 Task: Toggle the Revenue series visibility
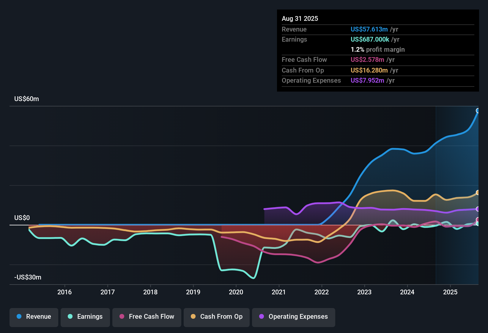[34, 317]
